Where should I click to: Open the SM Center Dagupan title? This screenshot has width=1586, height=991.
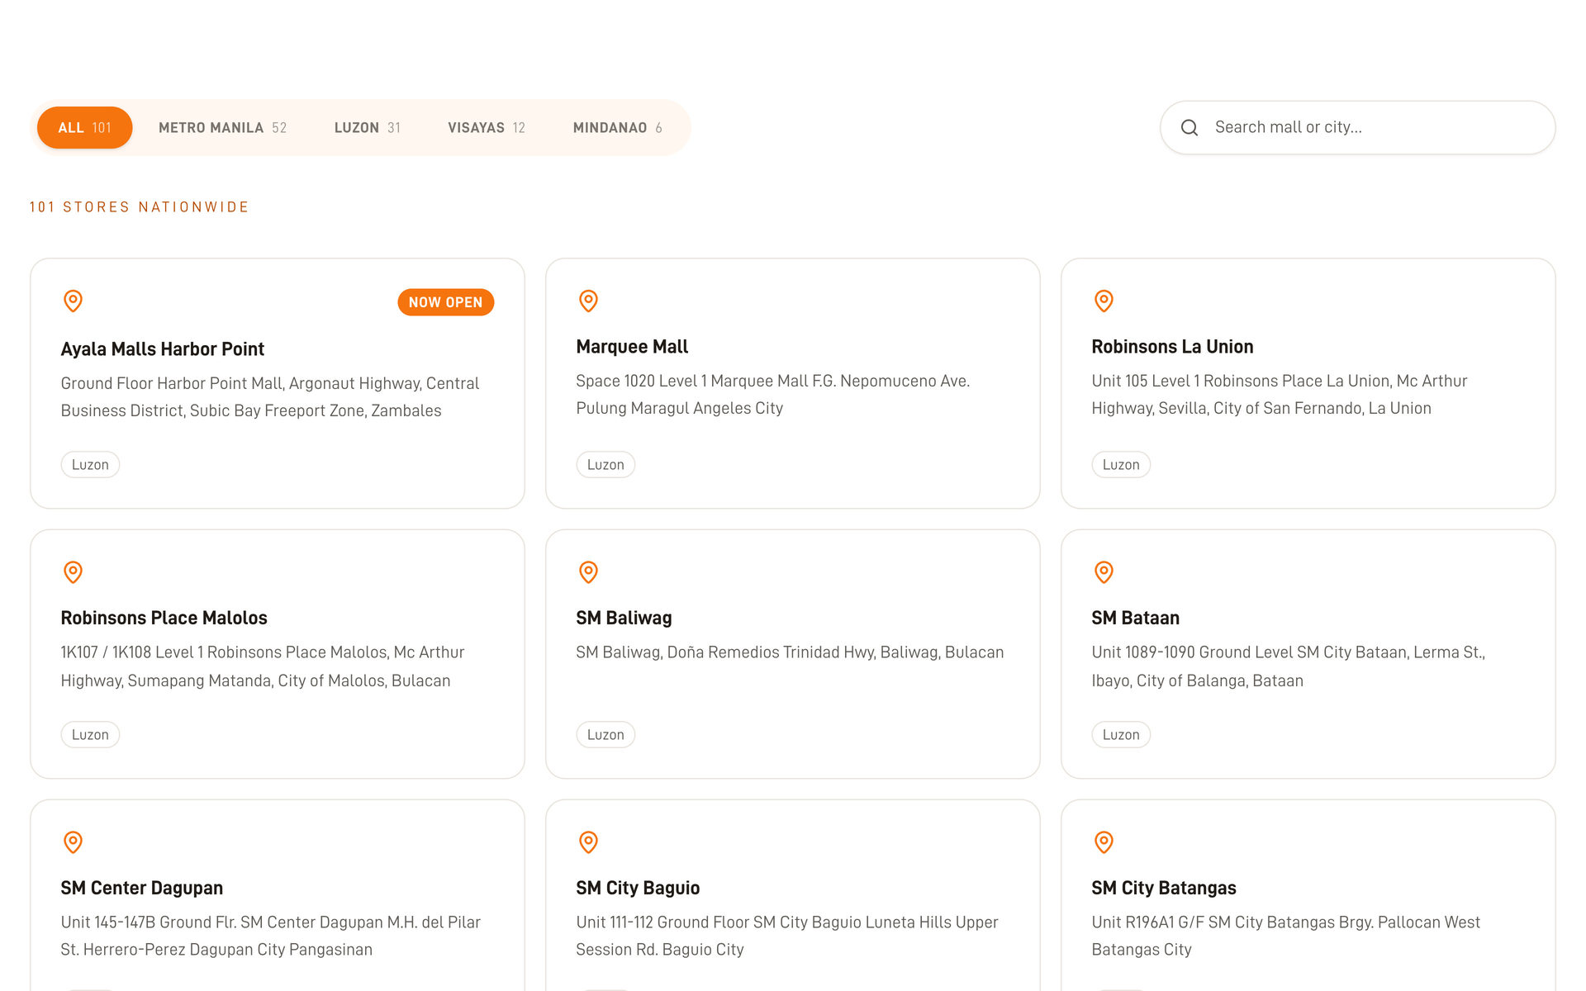coord(141,888)
